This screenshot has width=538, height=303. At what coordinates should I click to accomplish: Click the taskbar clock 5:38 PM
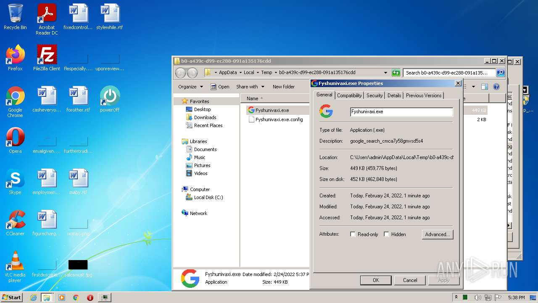point(516,298)
